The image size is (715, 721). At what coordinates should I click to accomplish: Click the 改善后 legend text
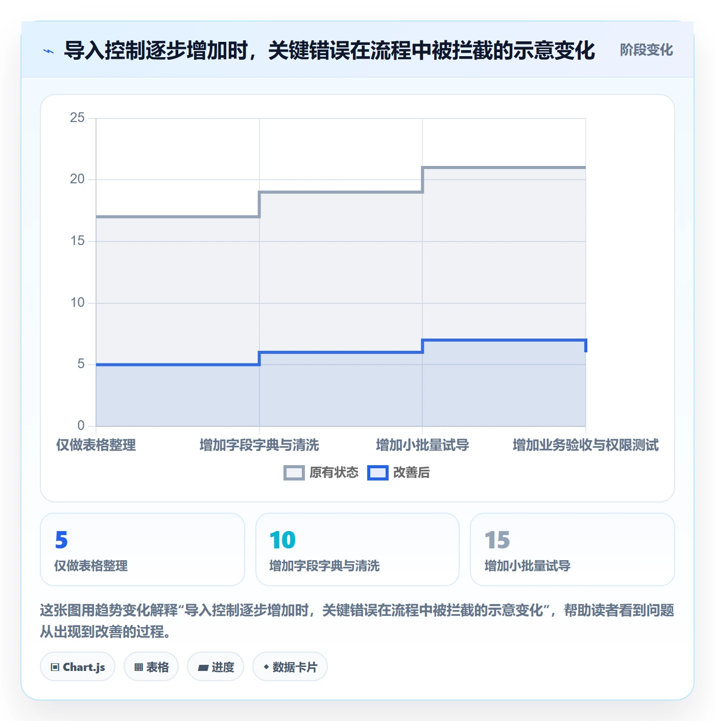click(411, 473)
